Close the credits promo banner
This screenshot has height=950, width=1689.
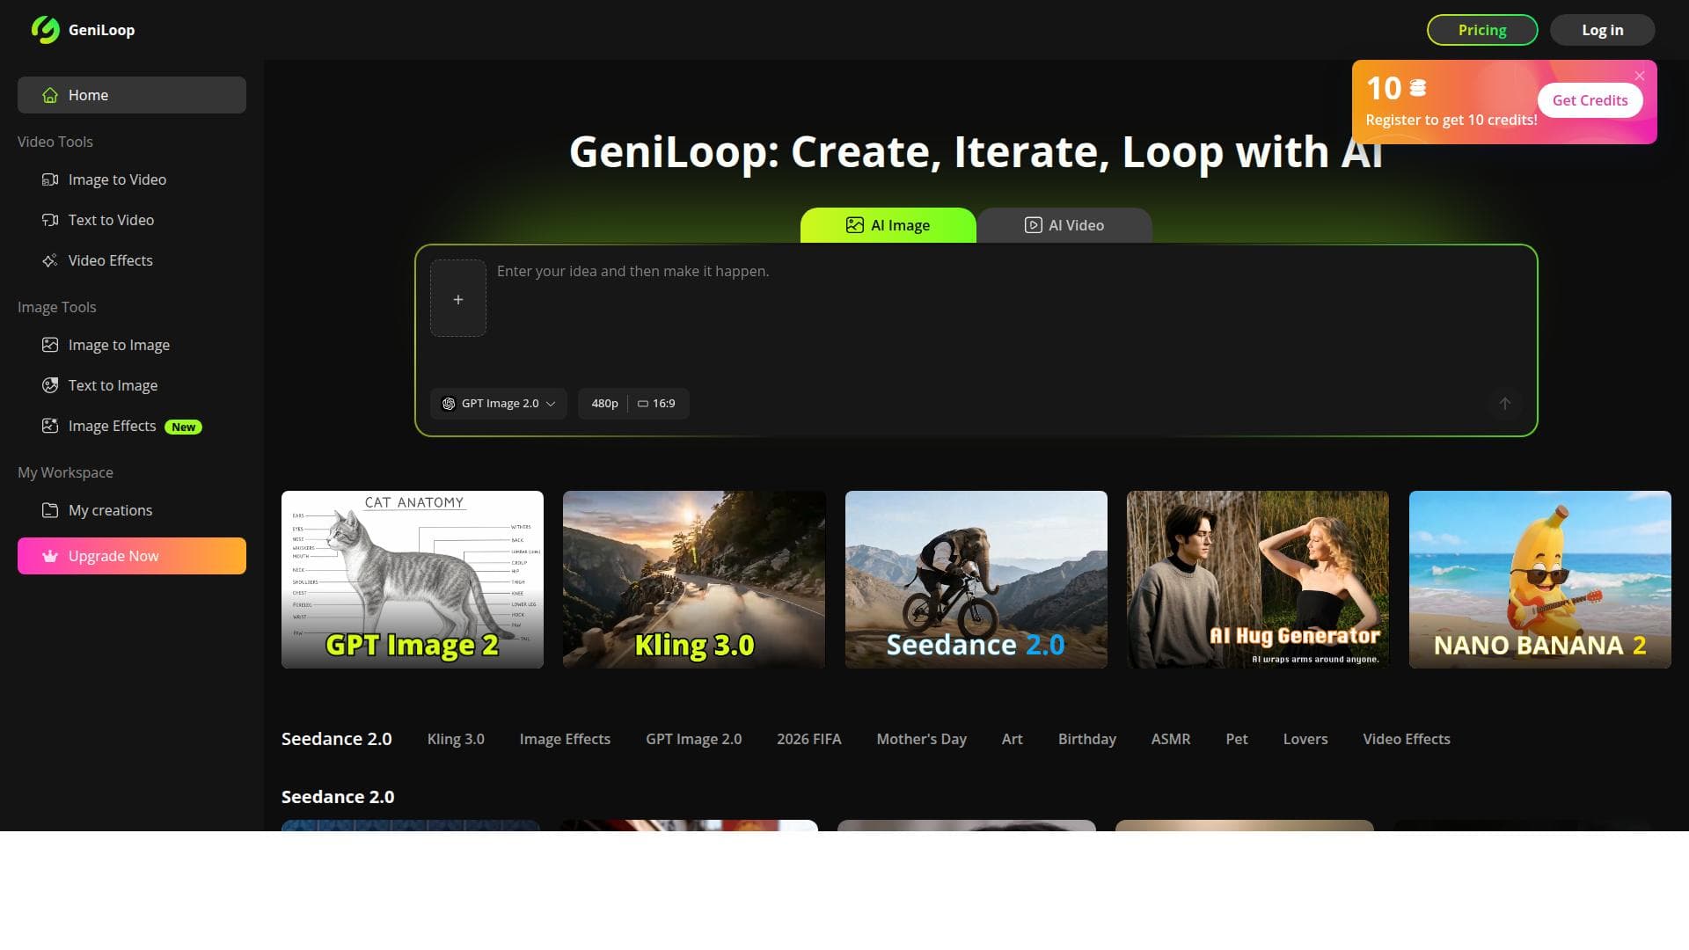[1640, 76]
